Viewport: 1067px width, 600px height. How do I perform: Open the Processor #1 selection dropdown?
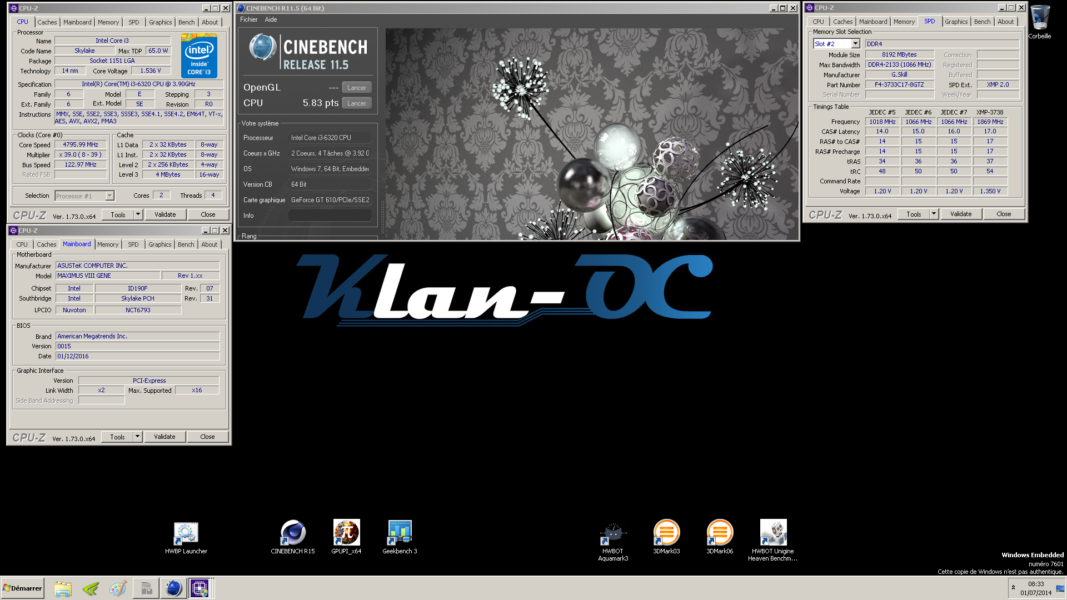click(109, 196)
